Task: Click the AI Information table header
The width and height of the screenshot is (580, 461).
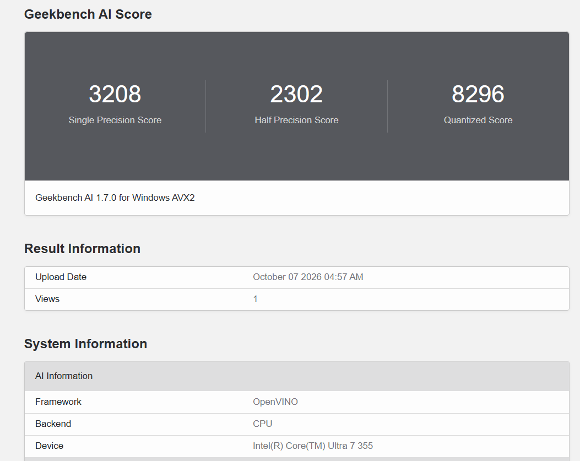Action: (x=297, y=376)
